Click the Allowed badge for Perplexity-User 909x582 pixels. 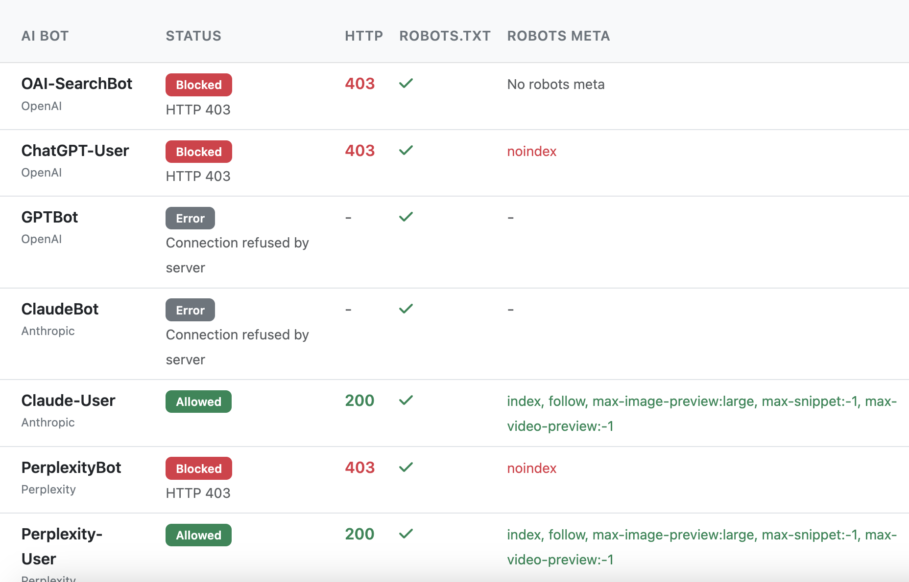point(198,535)
